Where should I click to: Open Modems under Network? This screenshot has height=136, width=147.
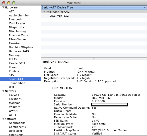point(14,103)
